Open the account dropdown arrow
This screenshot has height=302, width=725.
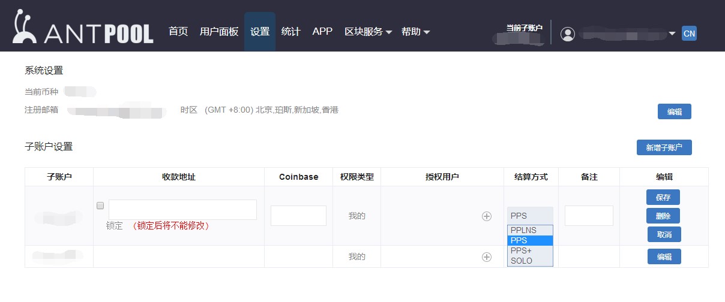672,34
